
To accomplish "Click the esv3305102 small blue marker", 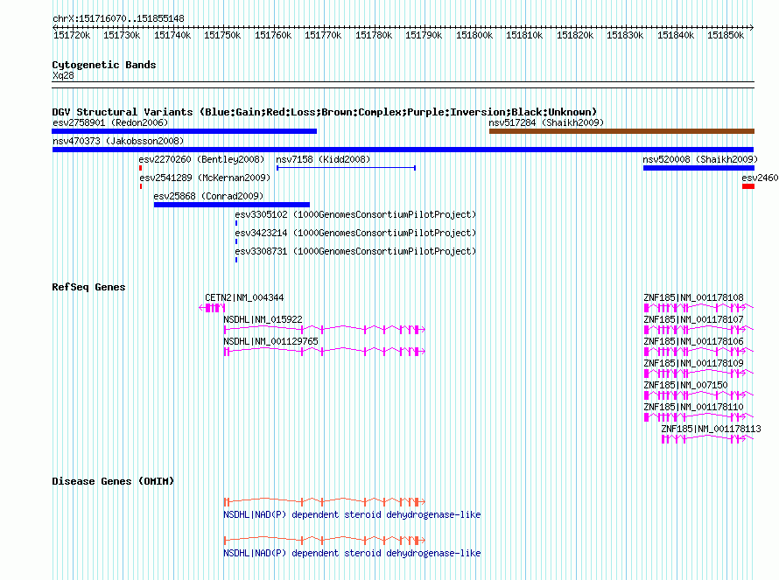I will [236, 223].
